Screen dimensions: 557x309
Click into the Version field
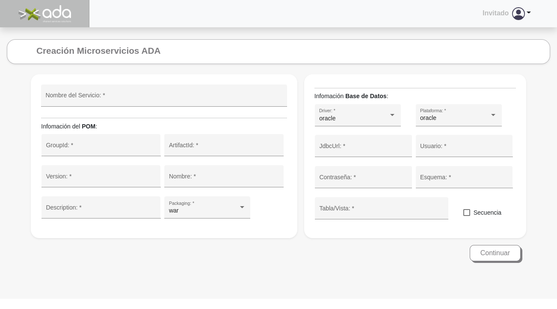pyautogui.click(x=101, y=177)
